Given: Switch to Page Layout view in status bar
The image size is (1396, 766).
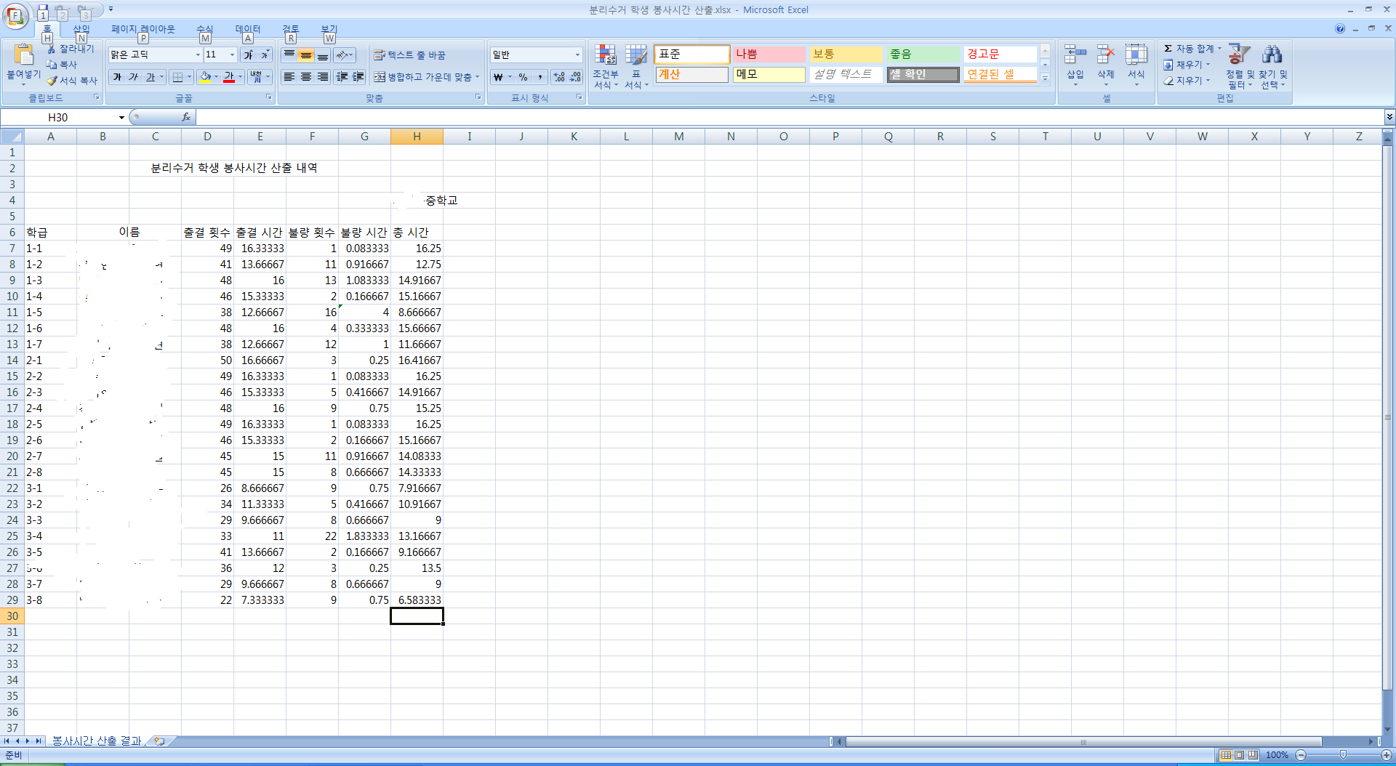Looking at the screenshot, I should 1239,755.
